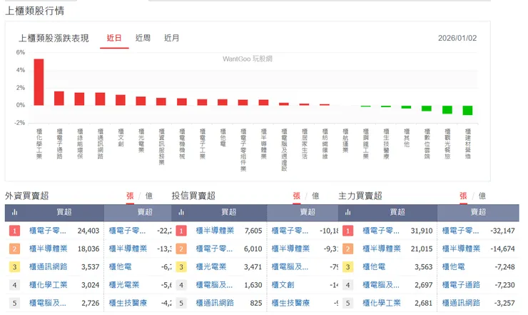
Task: Click the green 櫃觀光餐旅 bar in chart
Action: (447, 109)
